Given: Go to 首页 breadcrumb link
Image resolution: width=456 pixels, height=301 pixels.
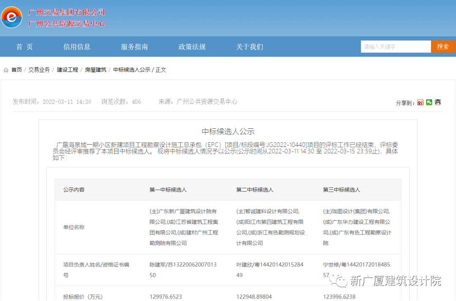Looking at the screenshot, I should pos(16,70).
